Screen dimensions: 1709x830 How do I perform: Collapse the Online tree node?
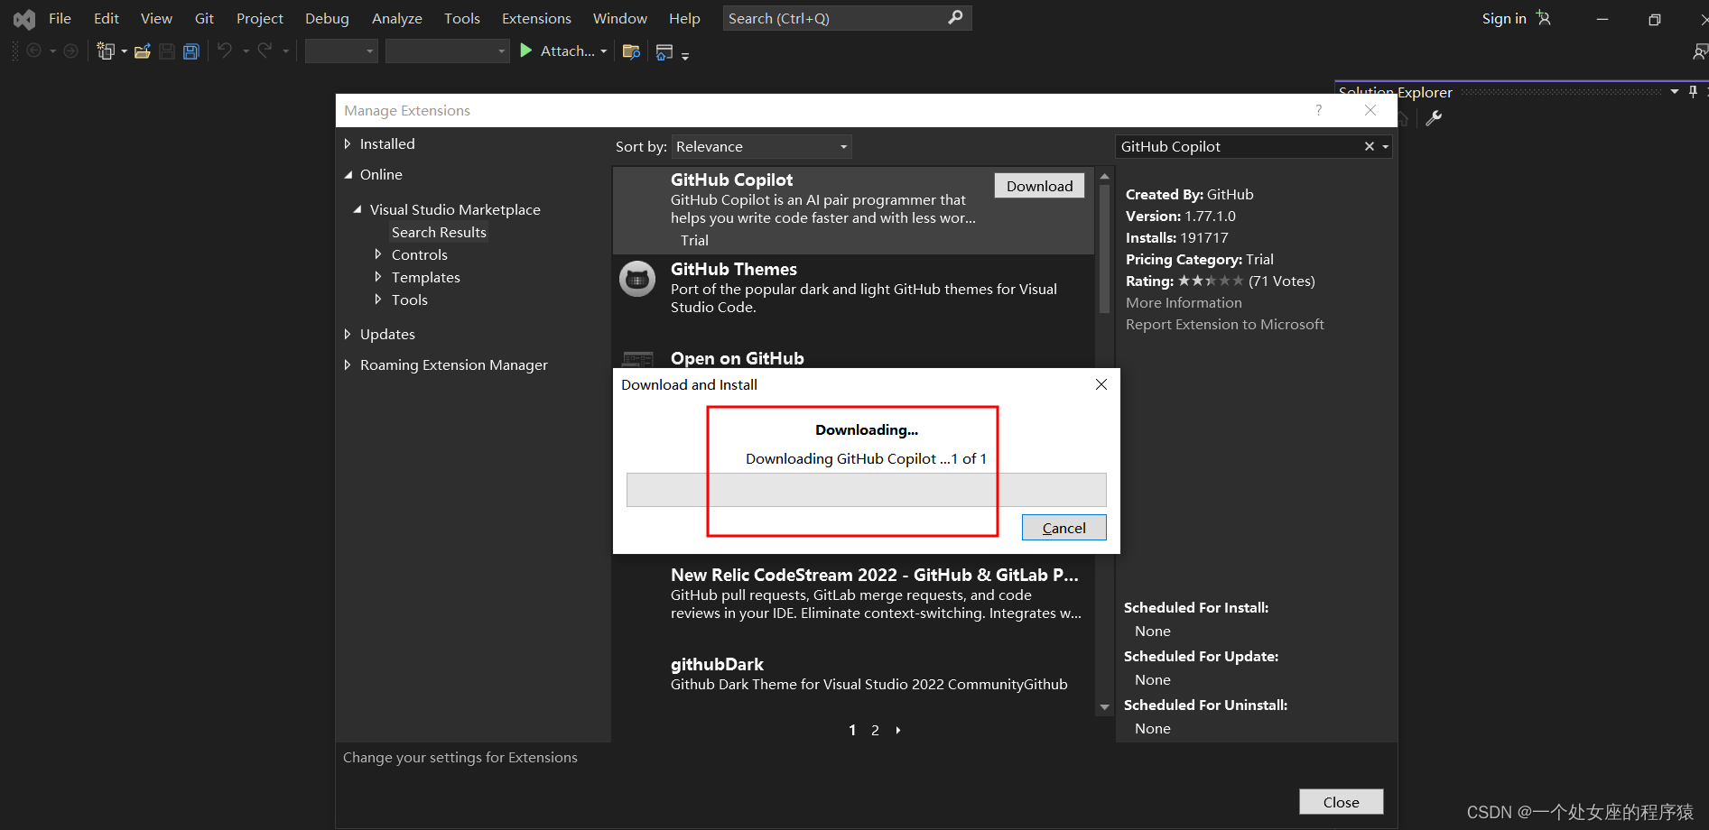tap(348, 175)
